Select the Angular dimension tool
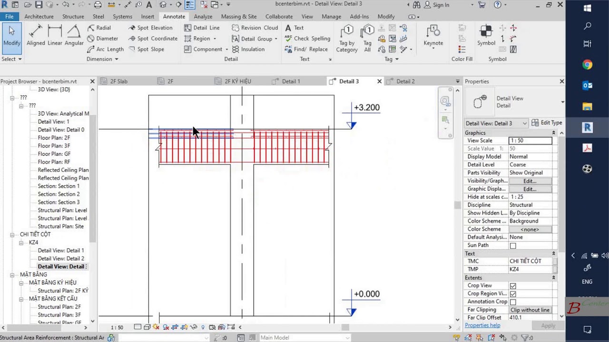609x342 pixels. (74, 36)
